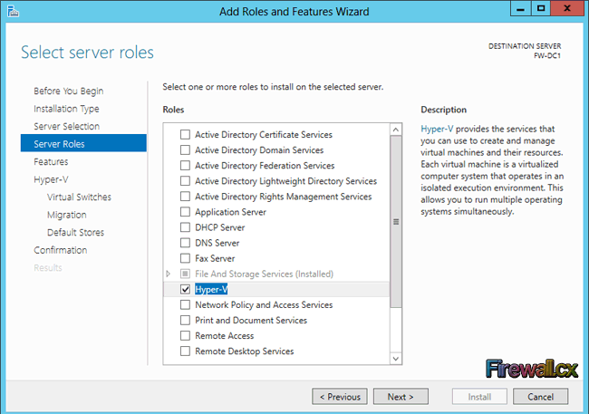Go to the Installation Type step
Screen dimensions: 589x414
tap(66, 109)
